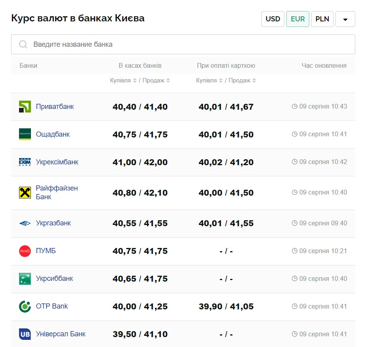Viewport: 366px width, 347px height.
Task: Click the clock icon in ПУМБ row
Action: tap(294, 251)
